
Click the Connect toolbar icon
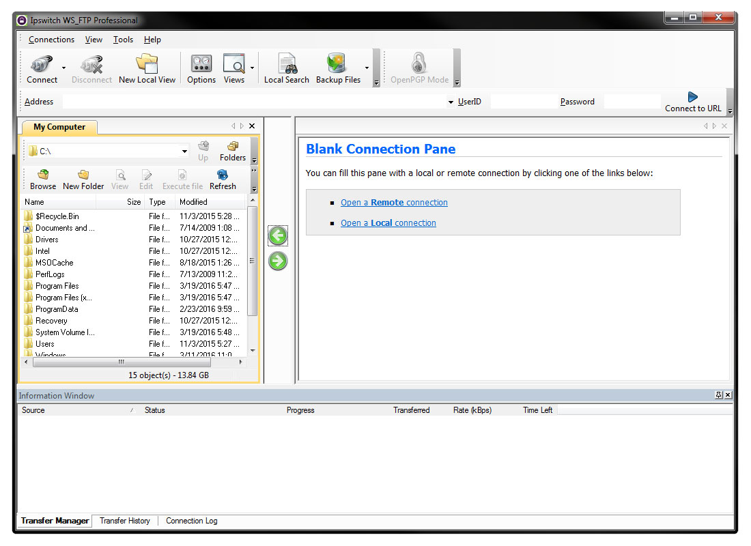tap(42, 68)
